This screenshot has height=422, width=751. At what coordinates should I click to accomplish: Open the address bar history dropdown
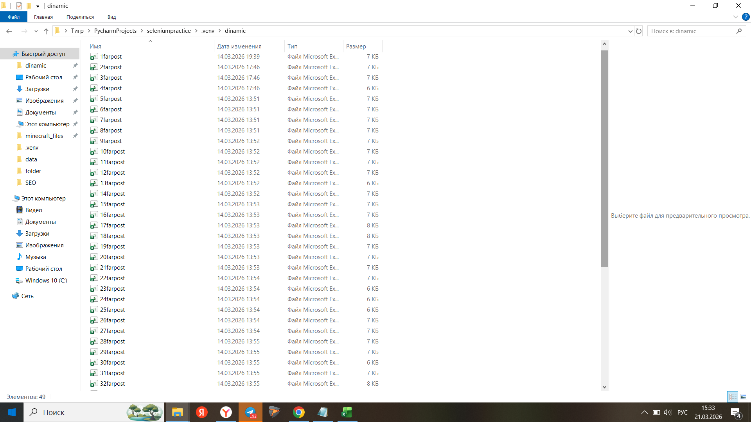coord(630,31)
